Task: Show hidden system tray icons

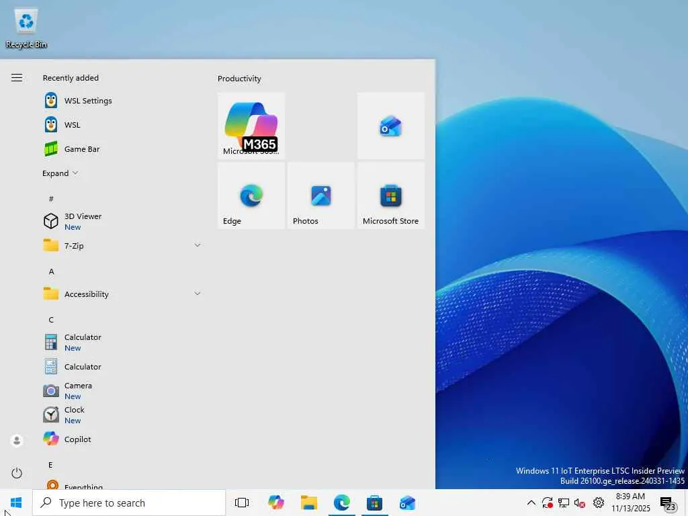Action: click(531, 503)
